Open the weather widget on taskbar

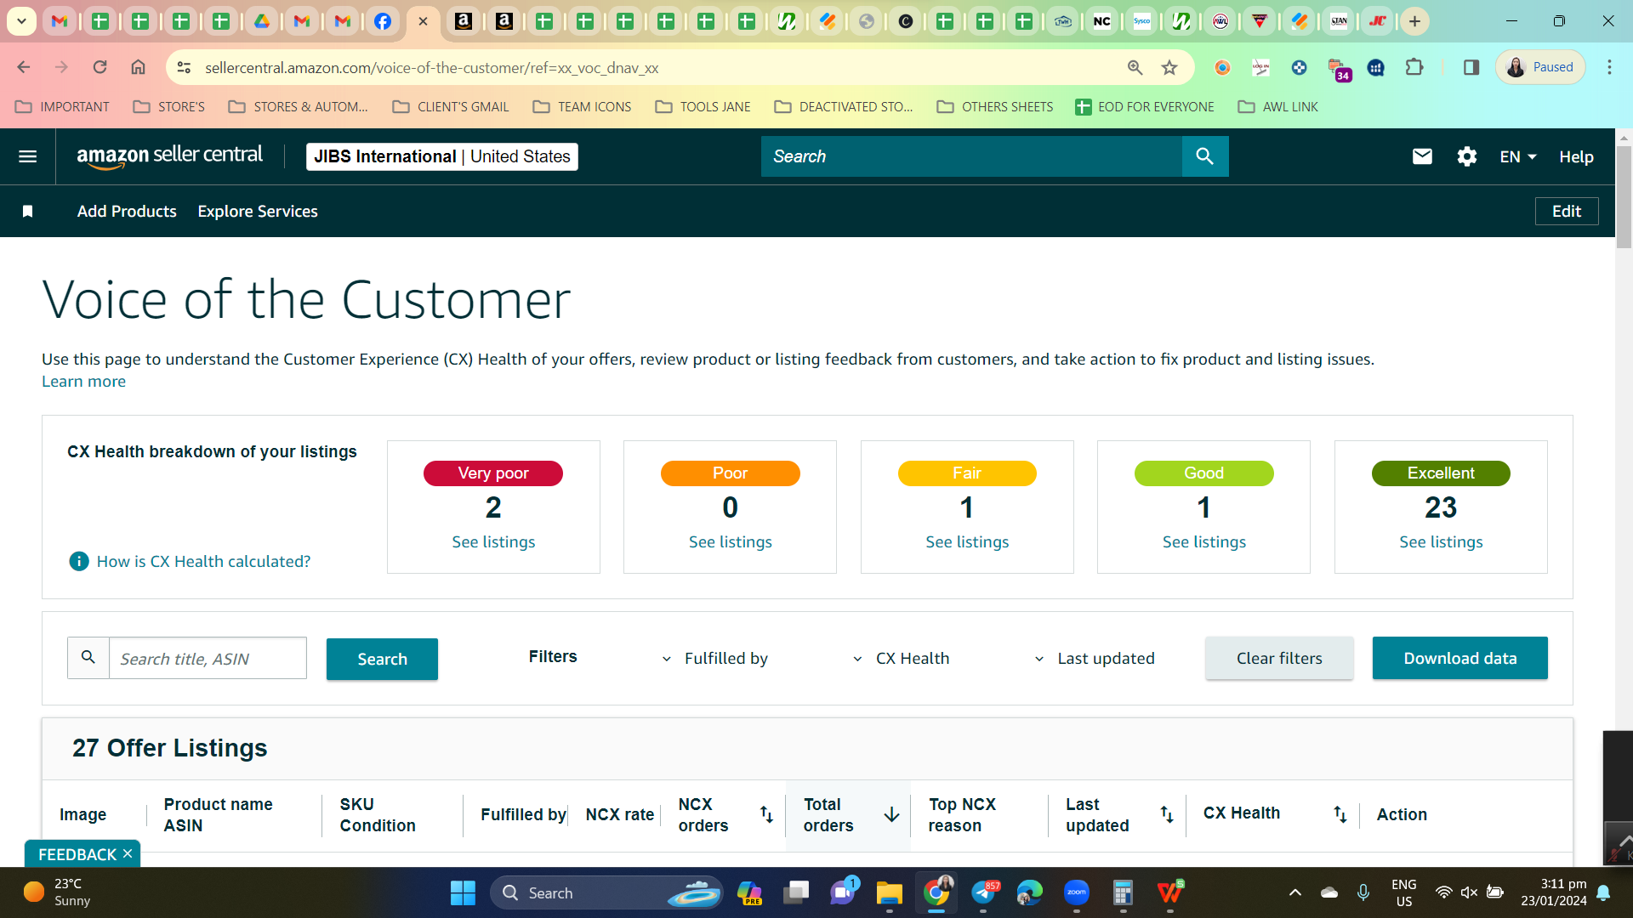coord(57,892)
